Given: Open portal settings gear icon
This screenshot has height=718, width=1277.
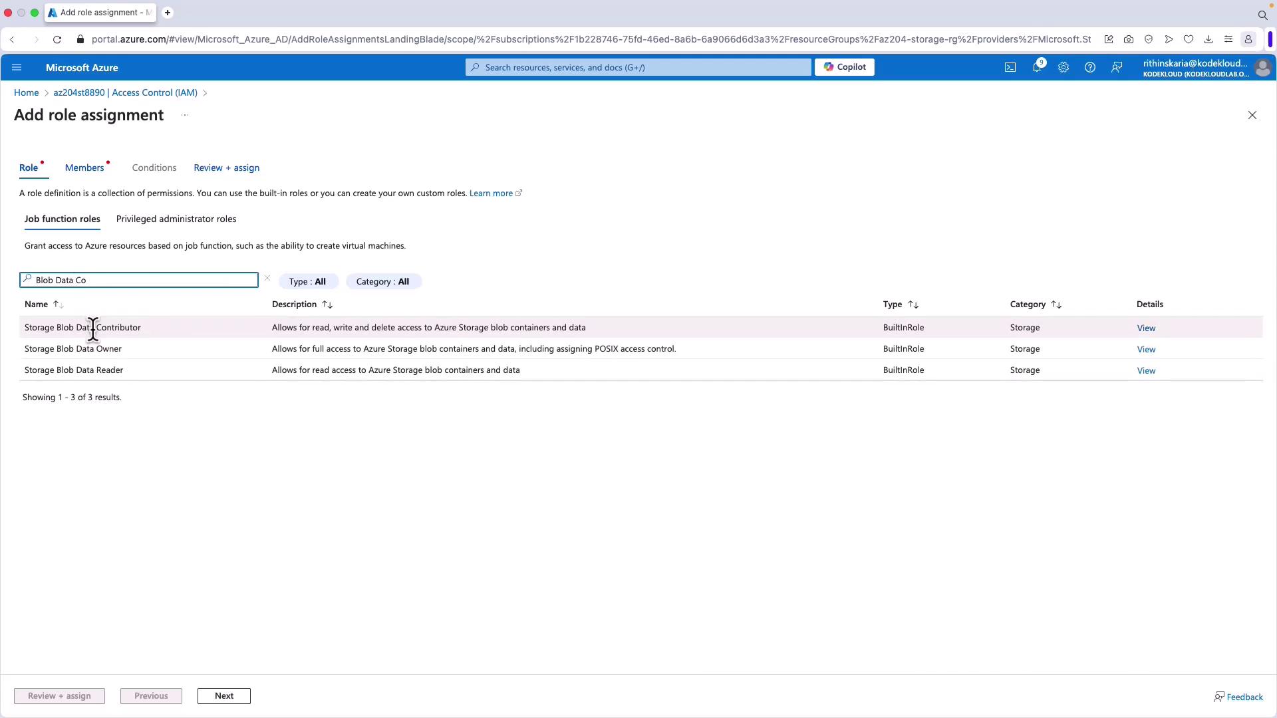Looking at the screenshot, I should [1064, 67].
